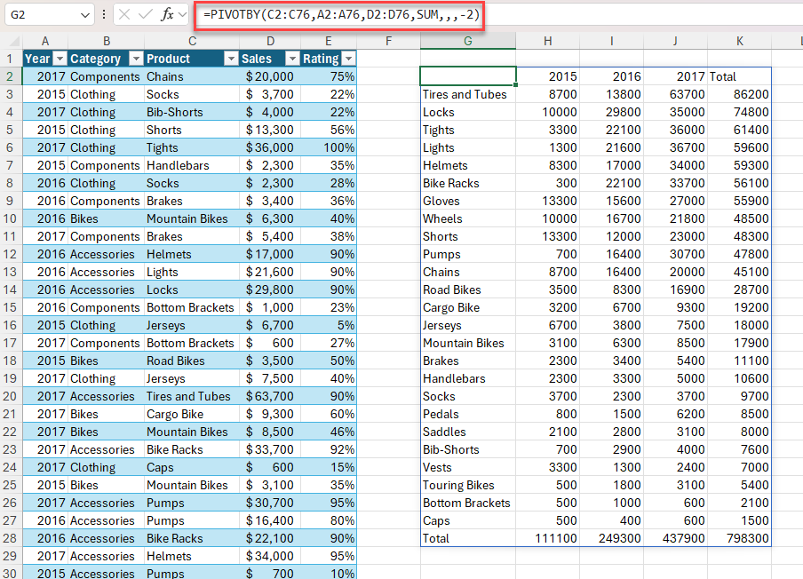Open the Rating column filter icon
This screenshot has width=803, height=579.
click(x=346, y=56)
